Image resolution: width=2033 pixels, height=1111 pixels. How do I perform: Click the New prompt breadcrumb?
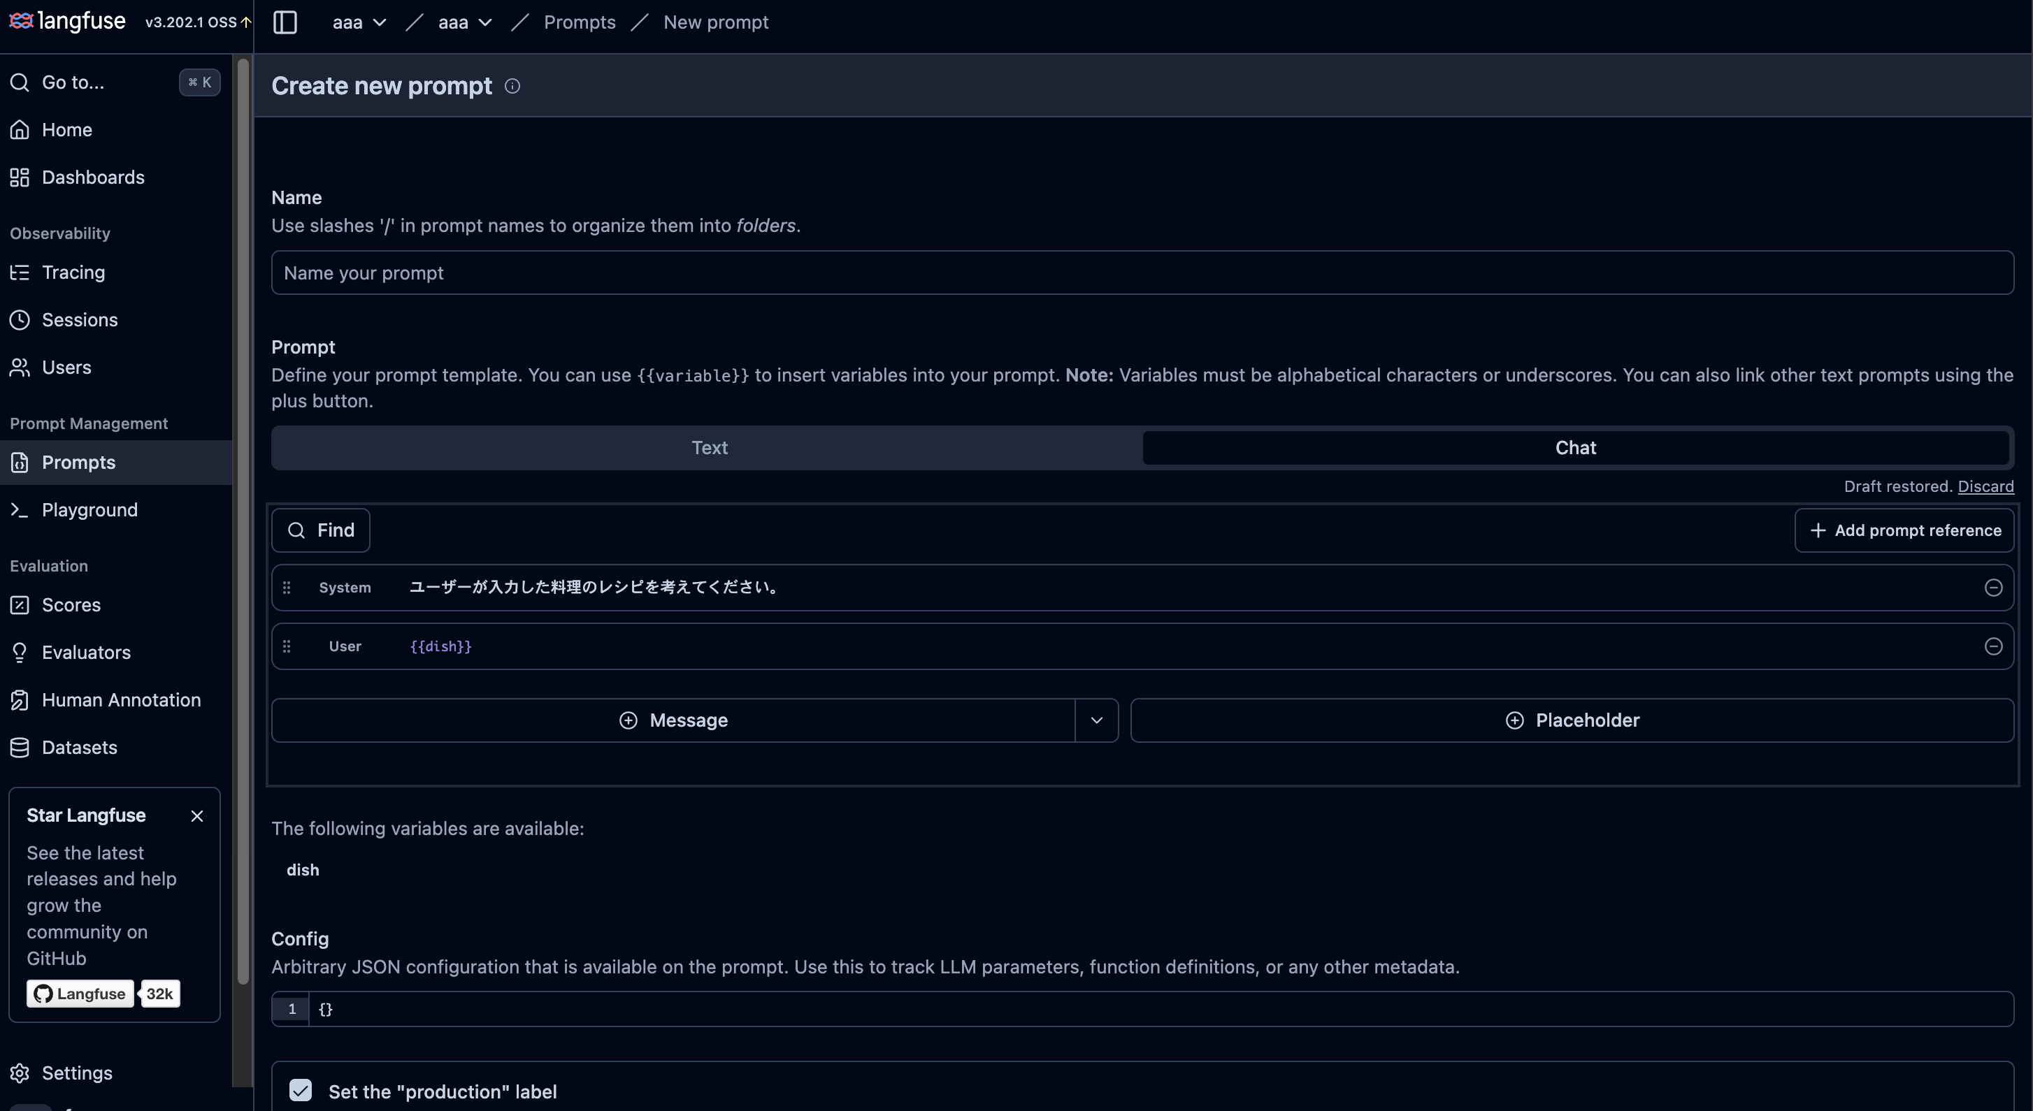tap(716, 22)
